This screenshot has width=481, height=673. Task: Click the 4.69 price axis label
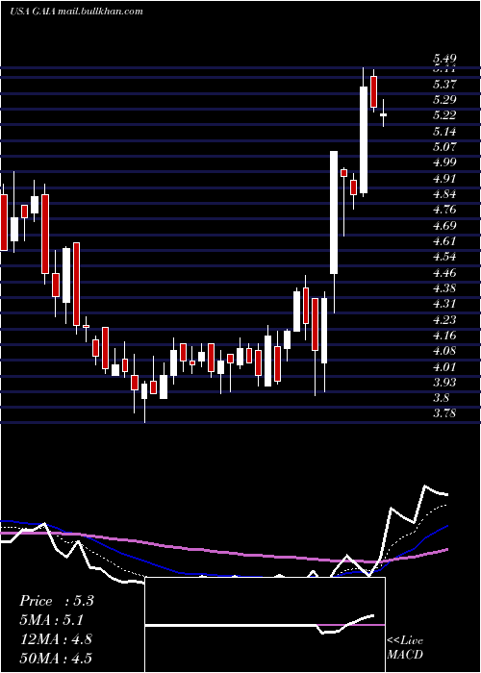coord(444,226)
